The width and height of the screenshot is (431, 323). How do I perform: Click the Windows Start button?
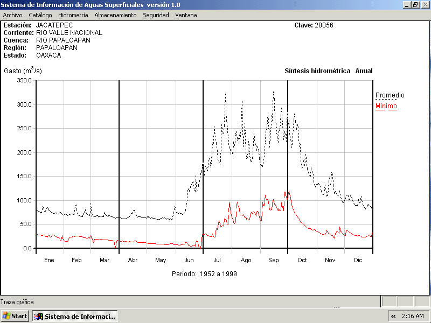click(15, 316)
